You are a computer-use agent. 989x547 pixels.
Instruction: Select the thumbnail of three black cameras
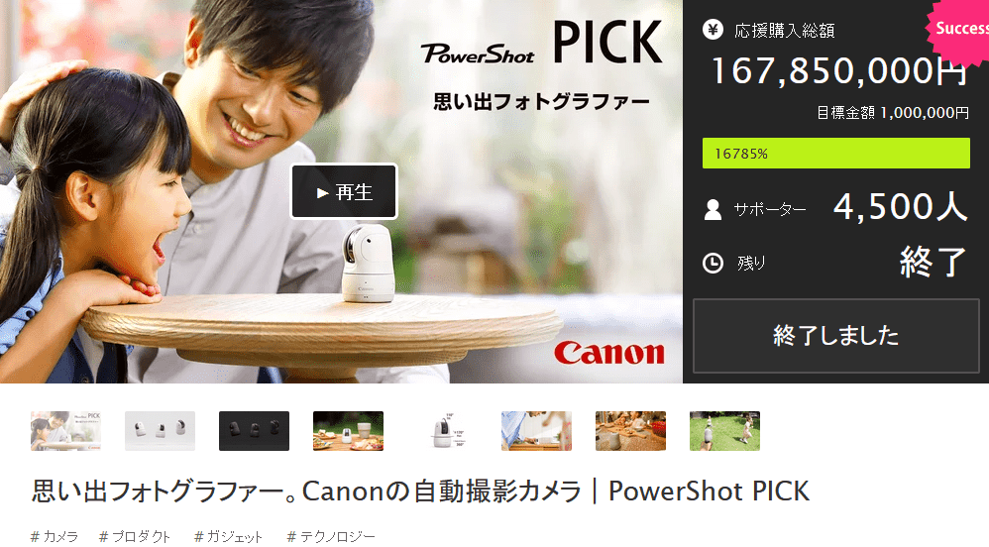pos(255,431)
